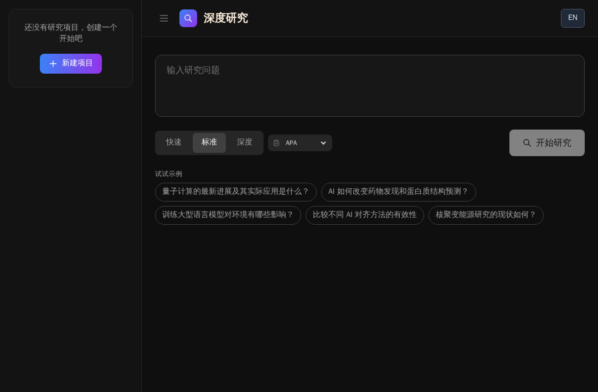Click the 深度研究 title text
Screen dimensions: 598x392
coord(226,18)
